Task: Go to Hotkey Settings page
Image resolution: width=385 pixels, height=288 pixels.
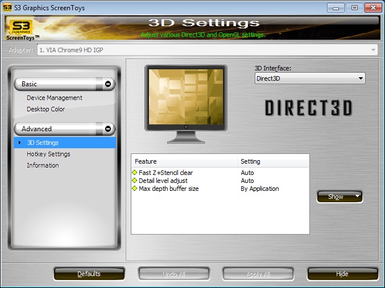Action: (48, 154)
